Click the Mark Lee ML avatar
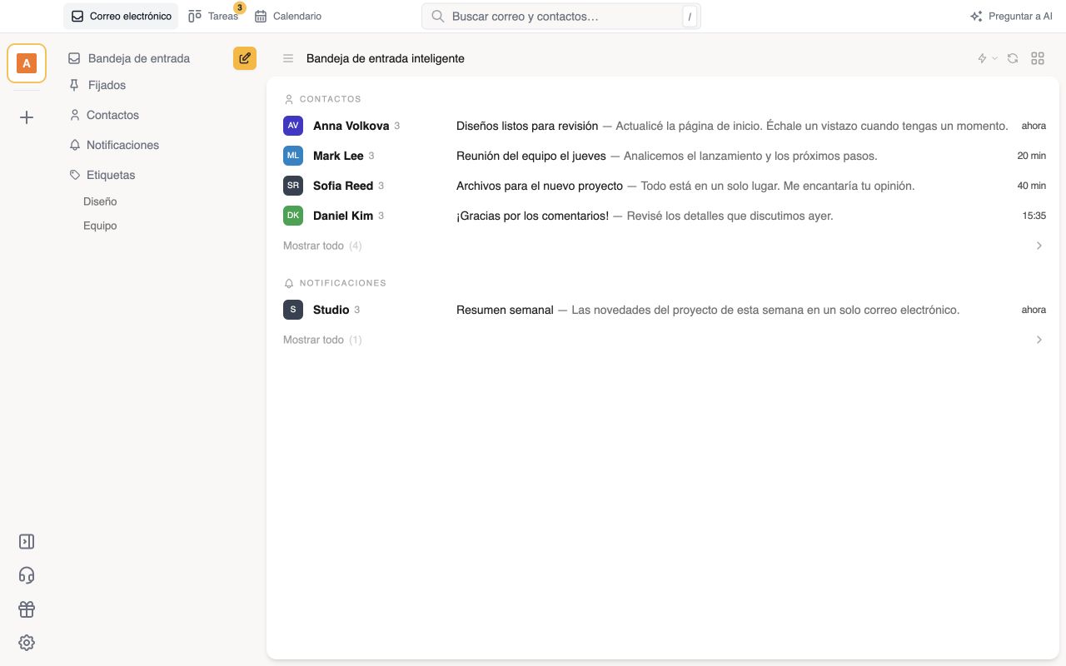1066x666 pixels. (293, 156)
